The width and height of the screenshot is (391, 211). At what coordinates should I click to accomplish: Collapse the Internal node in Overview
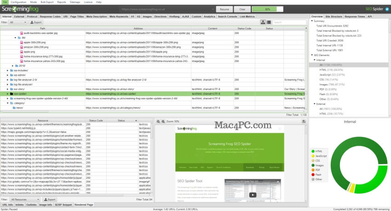point(315,60)
